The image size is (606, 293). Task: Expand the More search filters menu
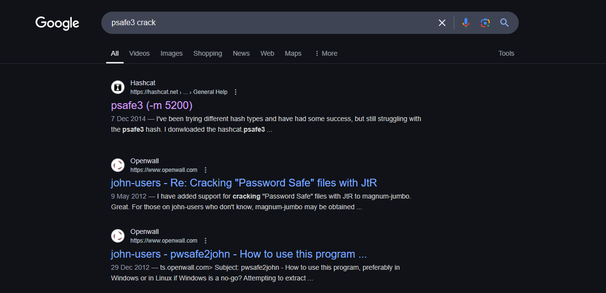coord(326,53)
